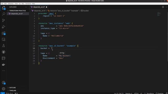168x94 pixels.
Task: Click the ports forwarded status item
Action: 16,93
